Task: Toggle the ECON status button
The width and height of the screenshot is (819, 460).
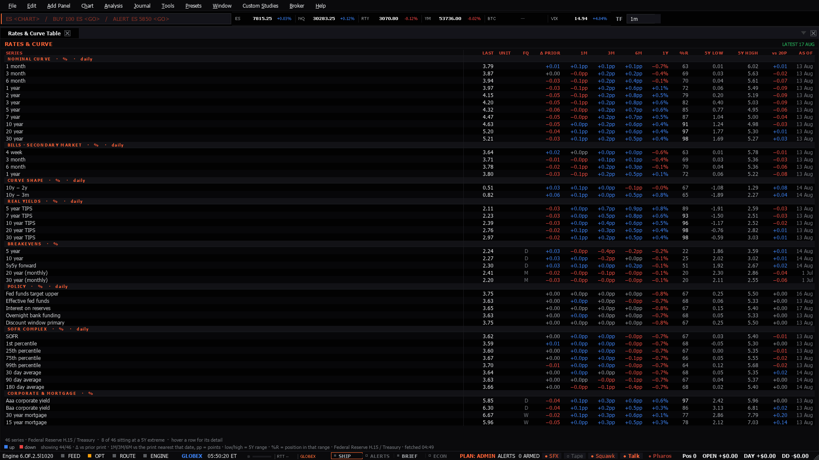Action: [x=438, y=456]
